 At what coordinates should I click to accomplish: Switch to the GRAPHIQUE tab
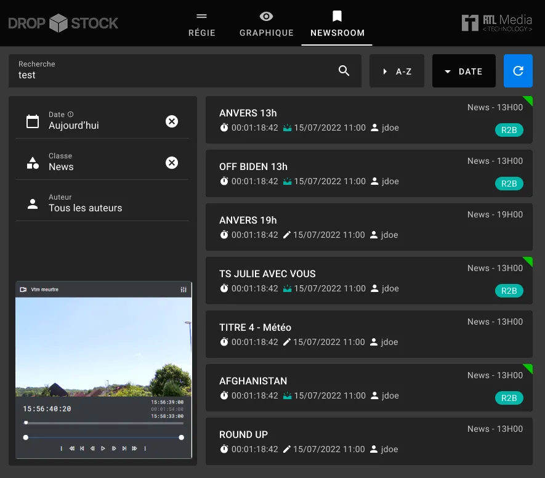[266, 24]
